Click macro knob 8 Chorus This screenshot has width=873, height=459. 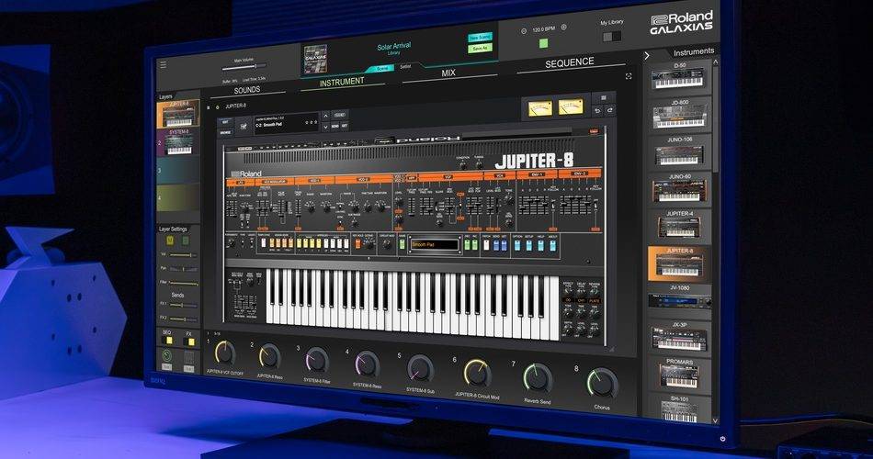click(x=602, y=384)
